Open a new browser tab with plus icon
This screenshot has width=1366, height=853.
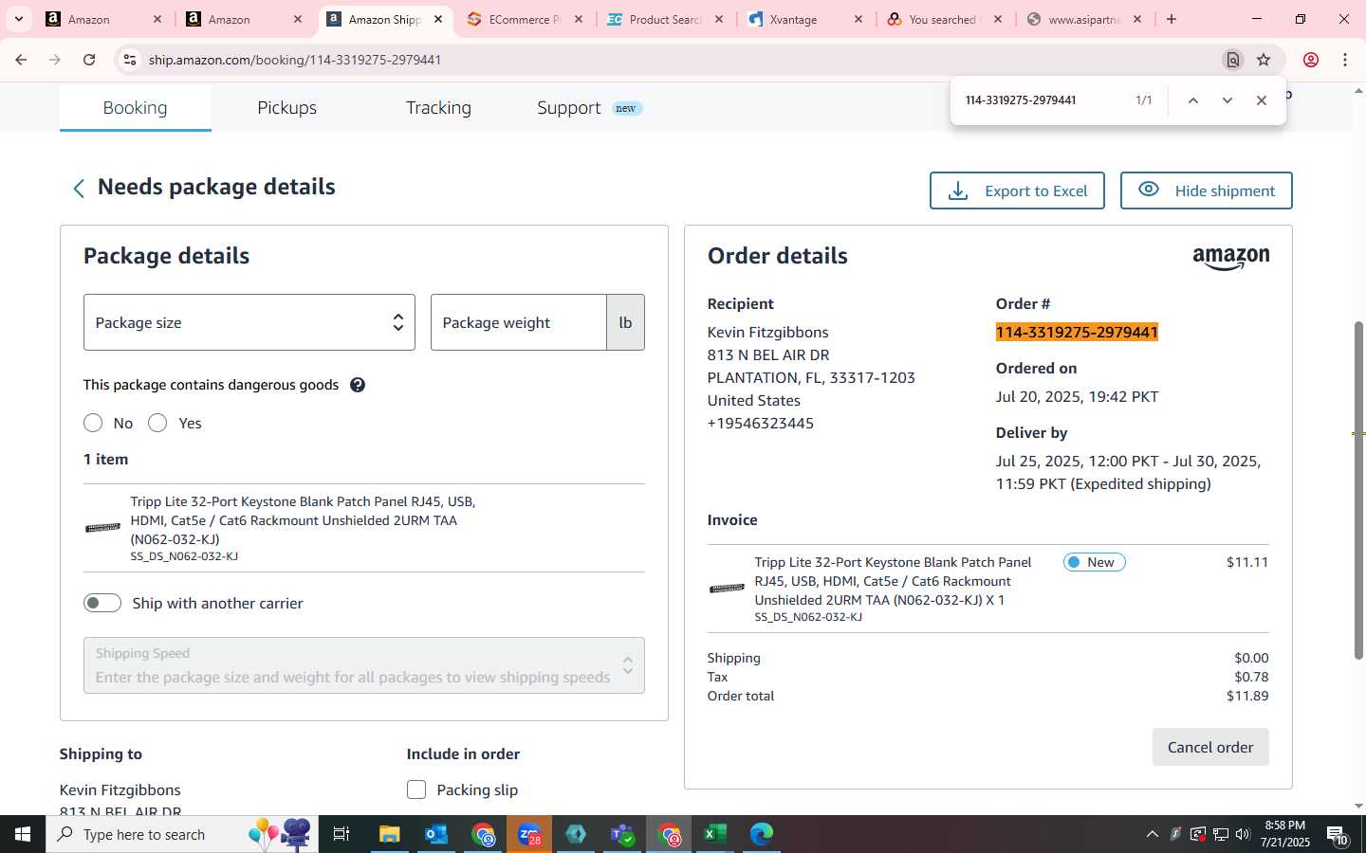(x=1172, y=19)
